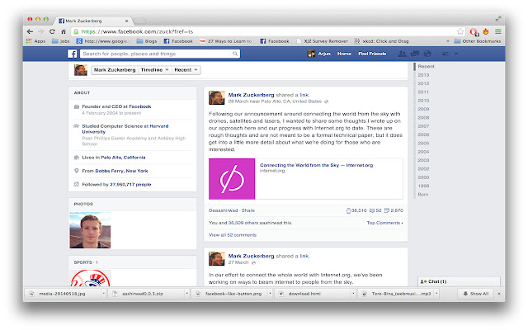Open Chrome menu hamburger icon
This screenshot has width=528, height=330.
498,31
